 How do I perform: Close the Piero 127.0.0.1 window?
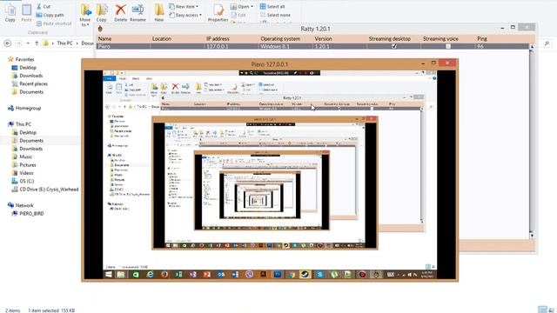click(x=447, y=63)
